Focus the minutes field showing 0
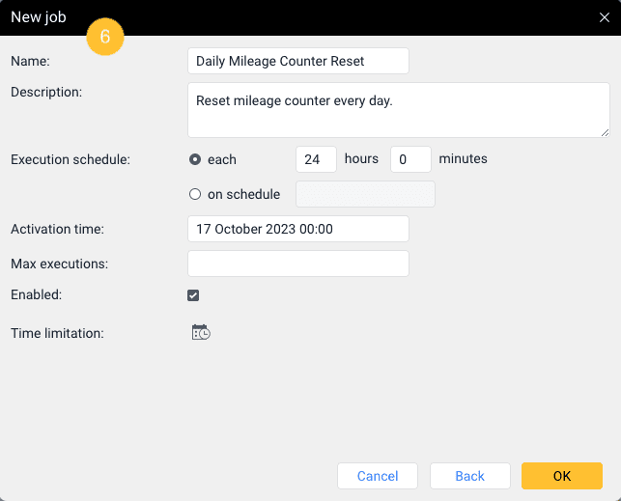 [410, 159]
